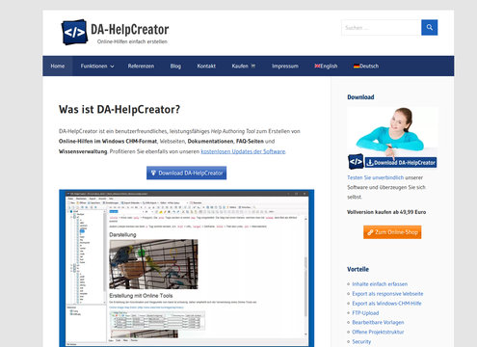
Task: Open the Kaufen menu entry
Action: 240,66
